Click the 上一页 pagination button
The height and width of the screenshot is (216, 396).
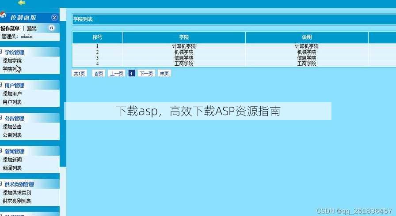coord(117,73)
